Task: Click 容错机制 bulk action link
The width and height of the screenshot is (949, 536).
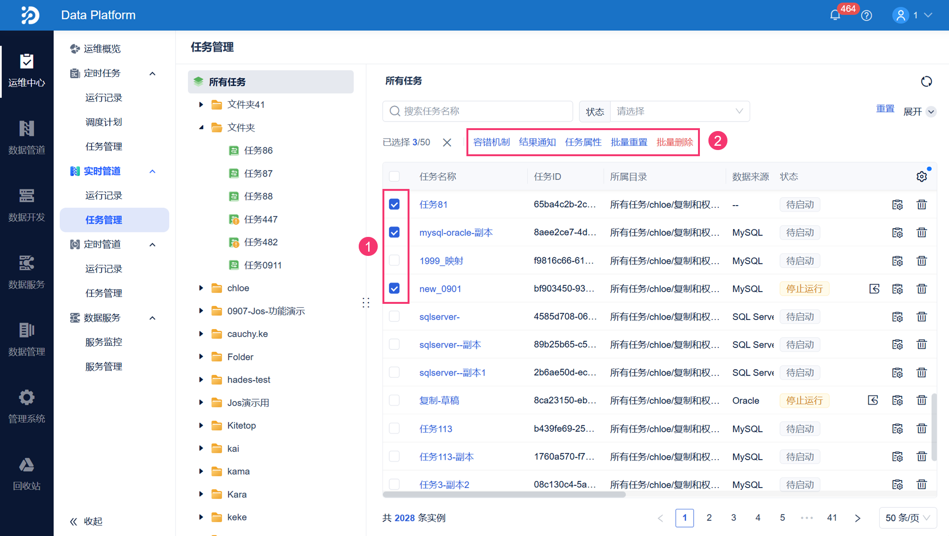Action: [x=492, y=142]
